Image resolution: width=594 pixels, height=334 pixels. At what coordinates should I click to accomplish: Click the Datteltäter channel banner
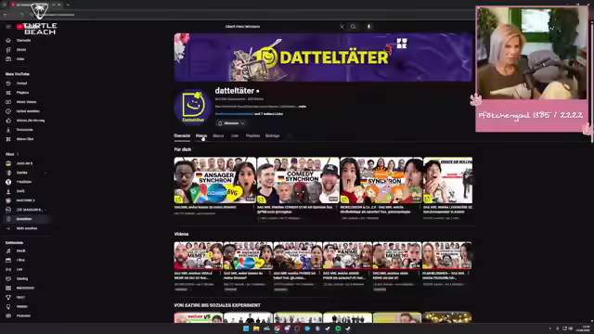point(323,58)
